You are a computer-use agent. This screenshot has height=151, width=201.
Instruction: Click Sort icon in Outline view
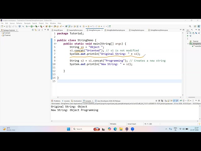[x=193, y=33]
